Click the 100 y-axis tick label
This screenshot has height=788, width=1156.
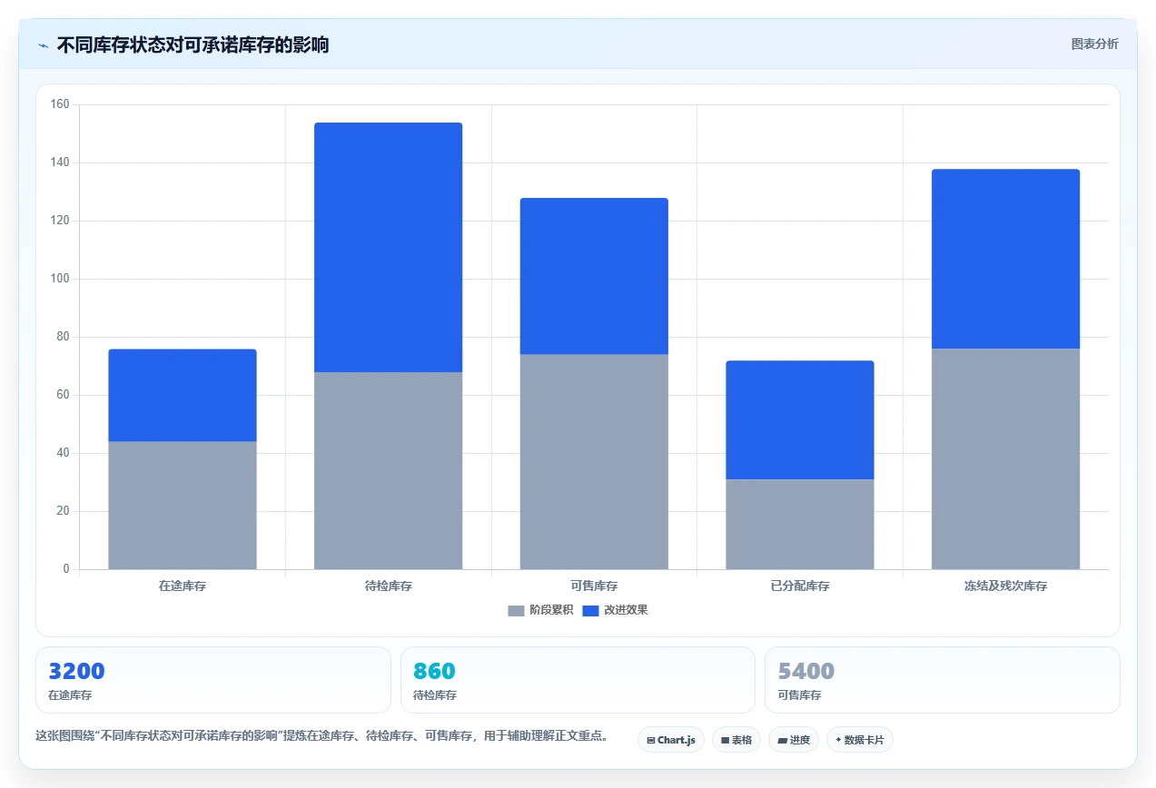coord(60,279)
